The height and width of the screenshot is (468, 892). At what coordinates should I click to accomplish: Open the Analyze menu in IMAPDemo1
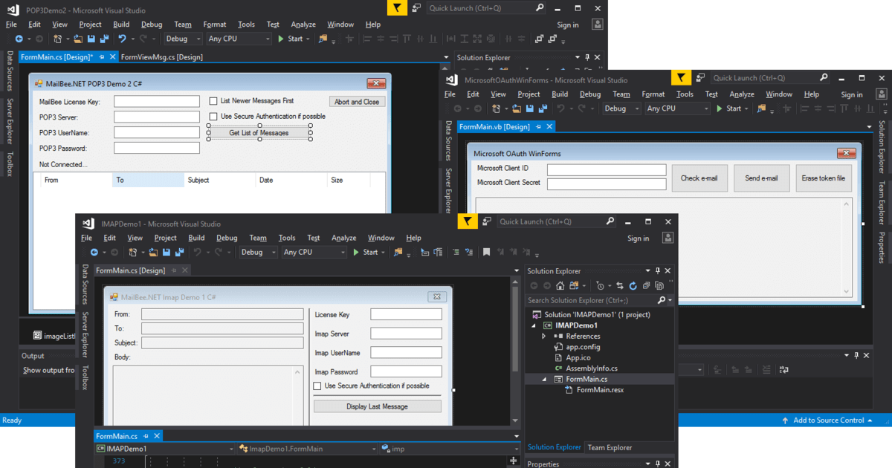point(343,238)
